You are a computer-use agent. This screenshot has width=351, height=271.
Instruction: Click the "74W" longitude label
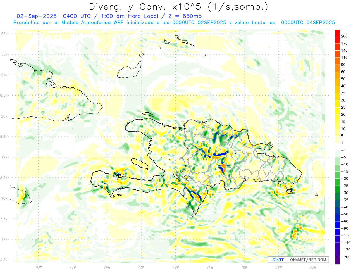[107, 267]
